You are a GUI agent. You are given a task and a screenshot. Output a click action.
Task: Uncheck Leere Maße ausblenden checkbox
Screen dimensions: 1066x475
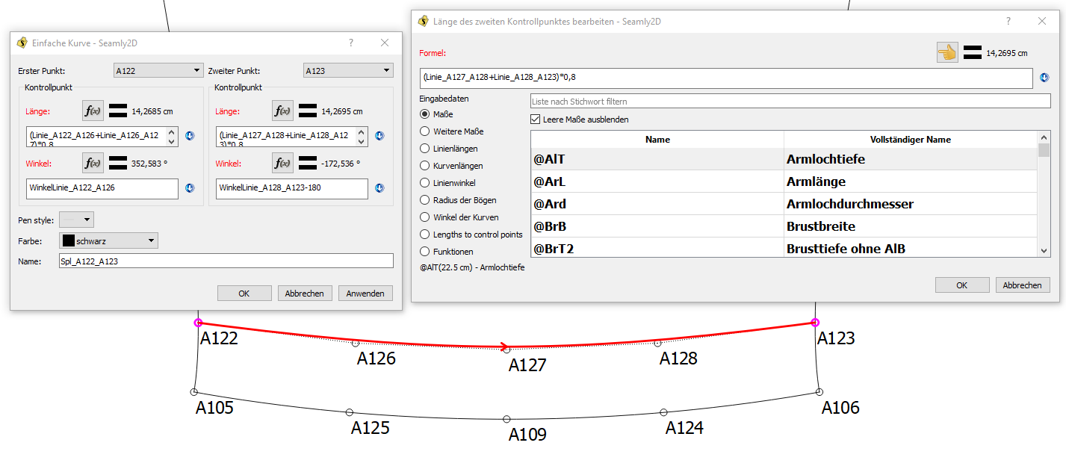(x=535, y=119)
